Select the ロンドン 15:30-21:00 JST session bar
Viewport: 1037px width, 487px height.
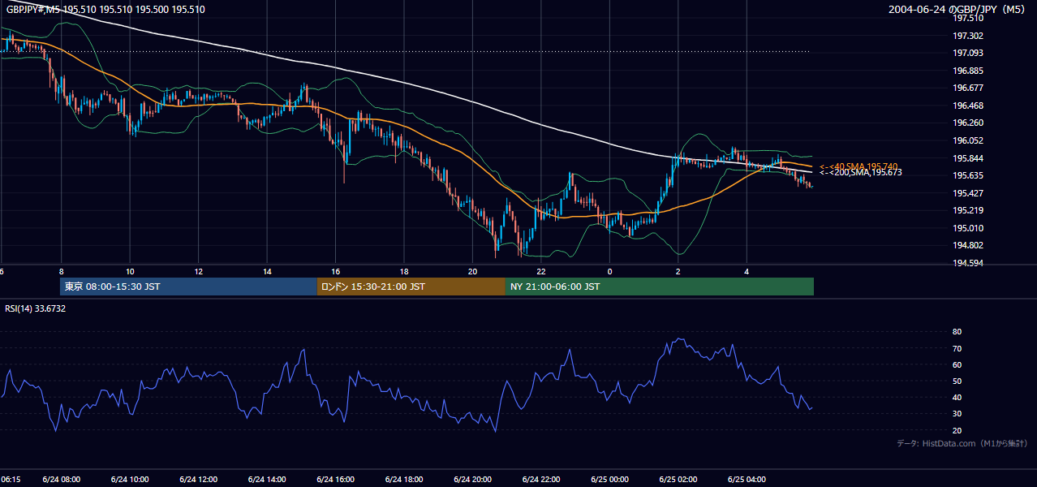point(411,287)
